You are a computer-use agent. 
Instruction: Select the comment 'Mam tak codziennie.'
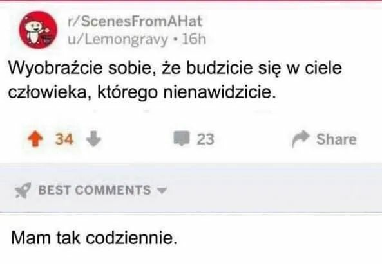coord(94,238)
